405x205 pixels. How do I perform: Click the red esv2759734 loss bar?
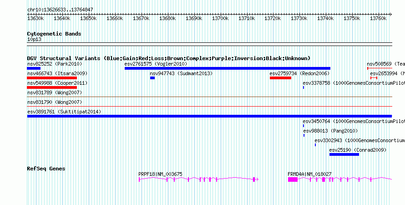280,78
